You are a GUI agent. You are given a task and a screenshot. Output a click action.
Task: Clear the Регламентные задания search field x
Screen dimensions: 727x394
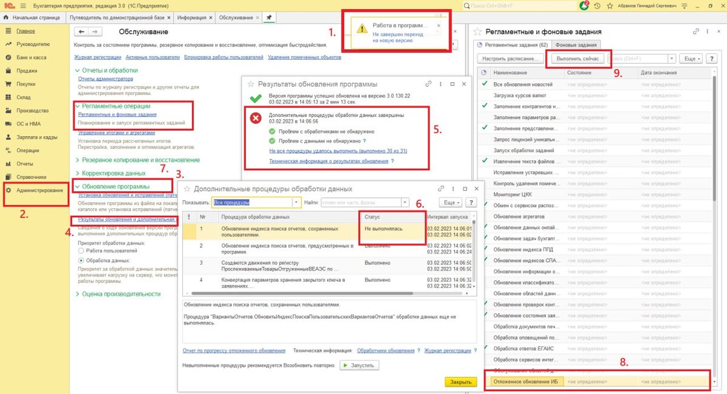click(671, 59)
